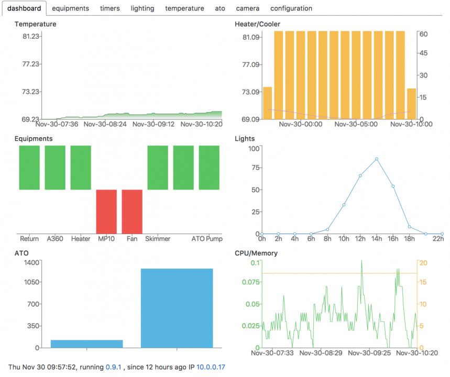Viewport: 450px width, 377px height.
Task: Select the dashboard tab
Action: (24, 8)
